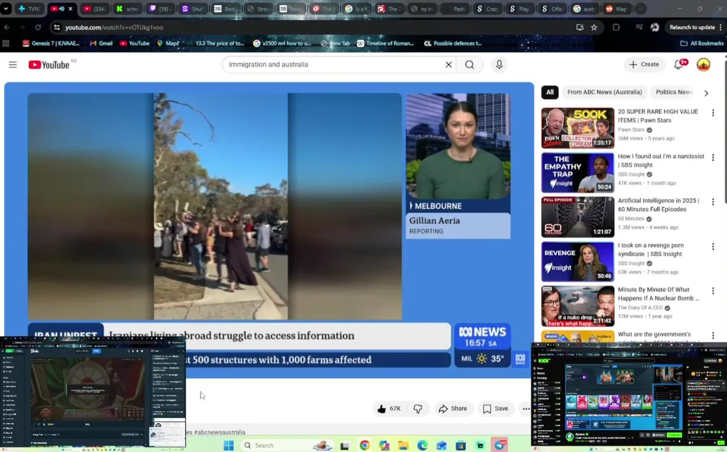This screenshot has width=727, height=452.
Task: Open the more actions ellipsis beside Save
Action: pos(526,409)
